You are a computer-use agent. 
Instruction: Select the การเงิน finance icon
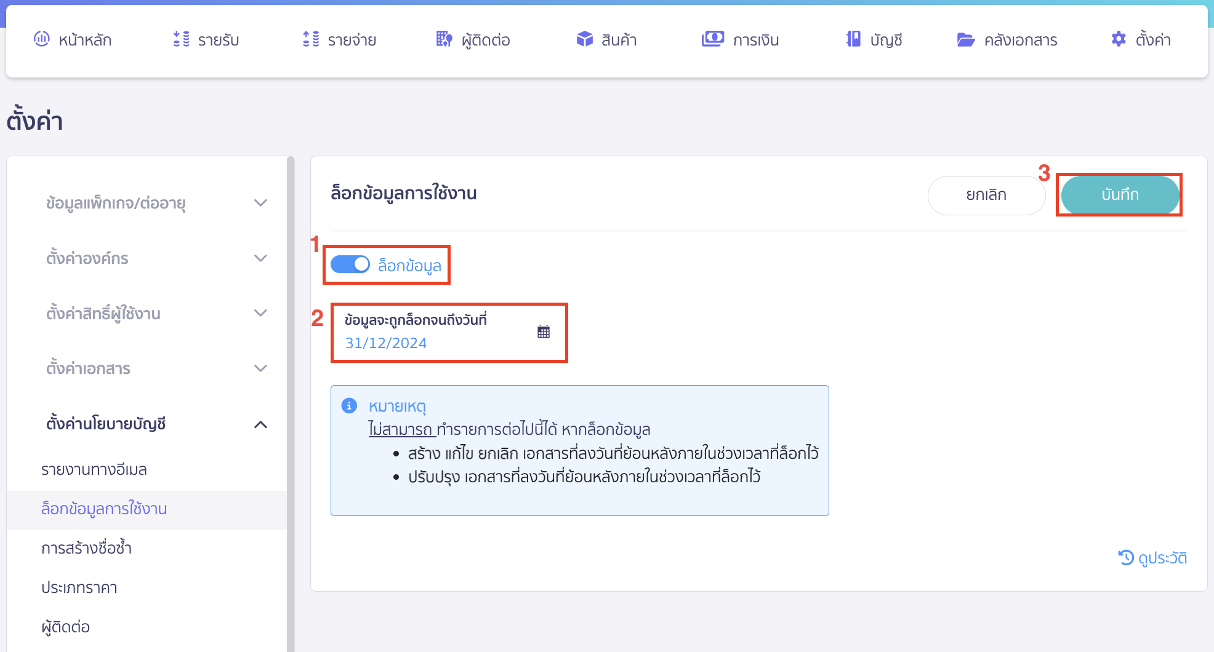point(712,39)
